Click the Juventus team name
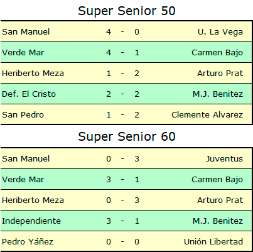The height and width of the screenshot is (252, 253). click(224, 158)
